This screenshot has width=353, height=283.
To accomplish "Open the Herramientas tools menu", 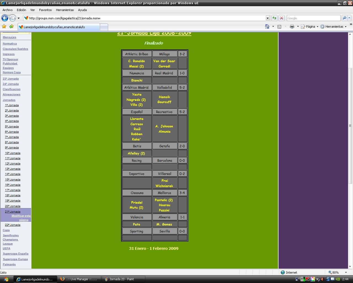I will 333,27.
